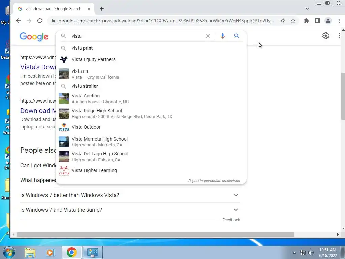Reload the current page
Screen dimensions: 345x259
point(40,21)
